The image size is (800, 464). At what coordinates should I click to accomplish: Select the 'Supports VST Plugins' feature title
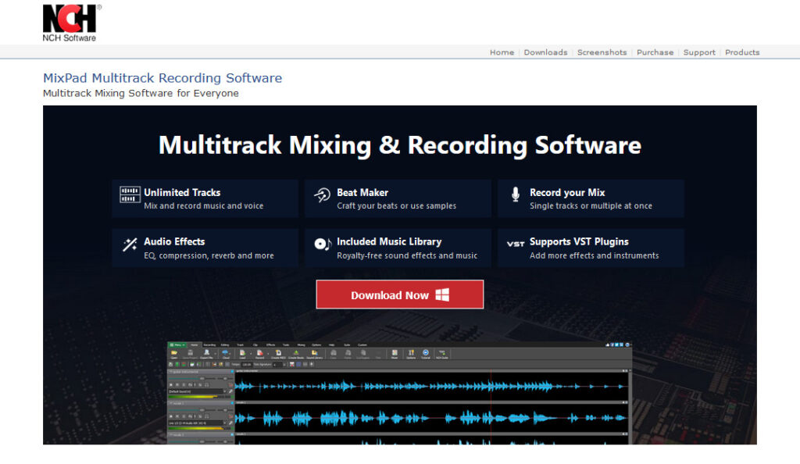point(579,241)
